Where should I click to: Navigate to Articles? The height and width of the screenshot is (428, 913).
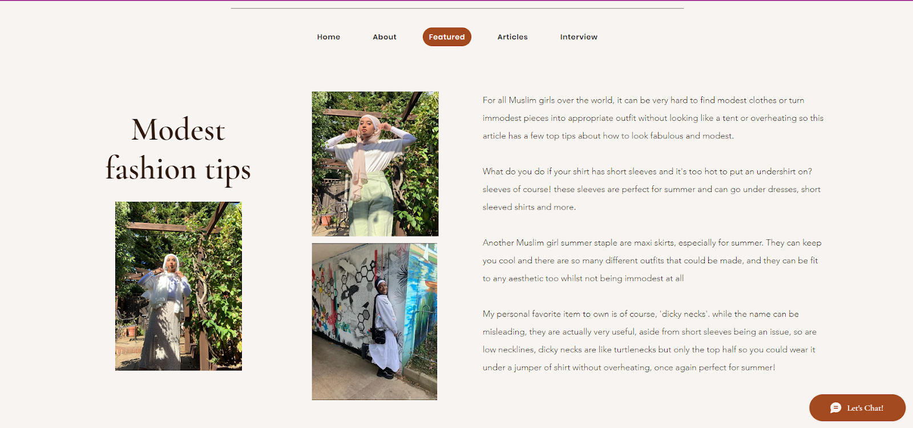click(x=512, y=37)
